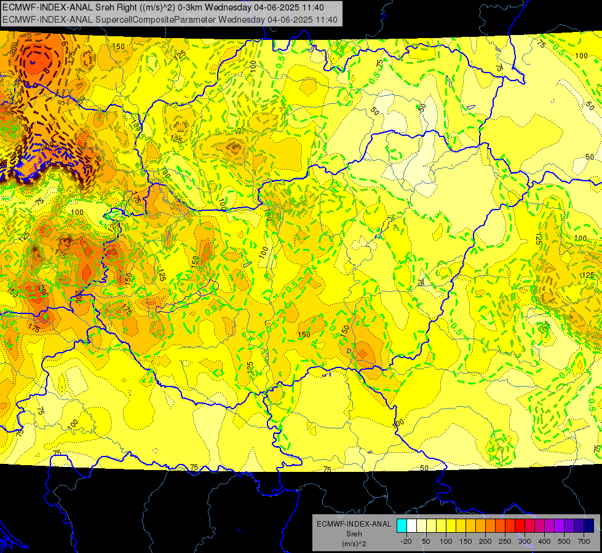Viewport: 602px width, 553px height.
Task: Select the 'Sreh Right 0-3km' title line
Action: [x=163, y=7]
